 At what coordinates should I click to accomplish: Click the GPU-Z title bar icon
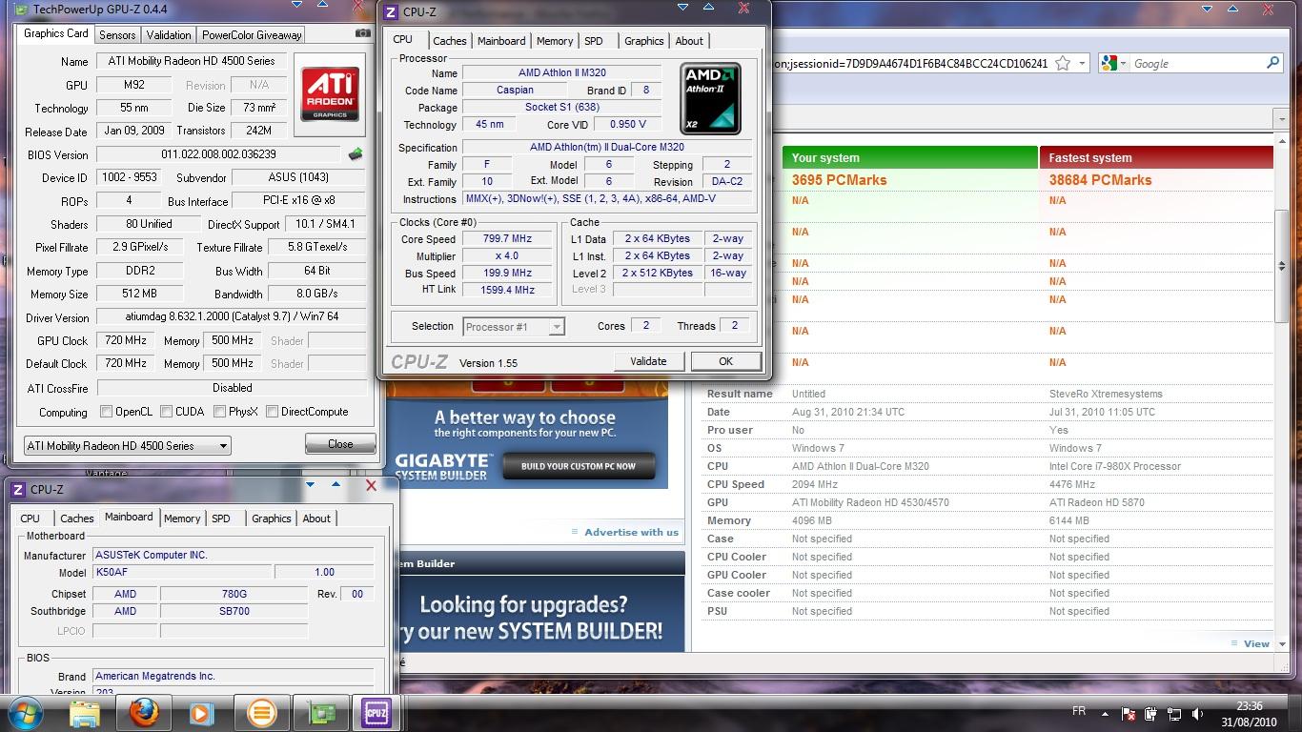pyautogui.click(x=21, y=9)
